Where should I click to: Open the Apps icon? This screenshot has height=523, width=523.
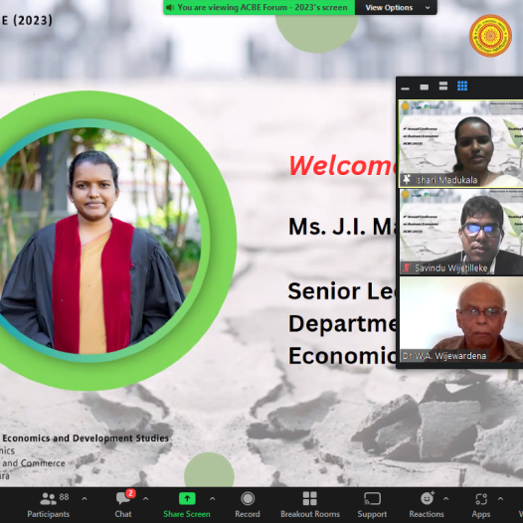coord(481,499)
